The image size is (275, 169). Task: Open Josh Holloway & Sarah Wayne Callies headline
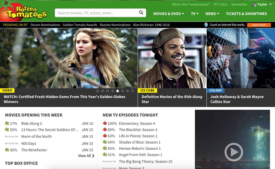pyautogui.click(x=237, y=99)
